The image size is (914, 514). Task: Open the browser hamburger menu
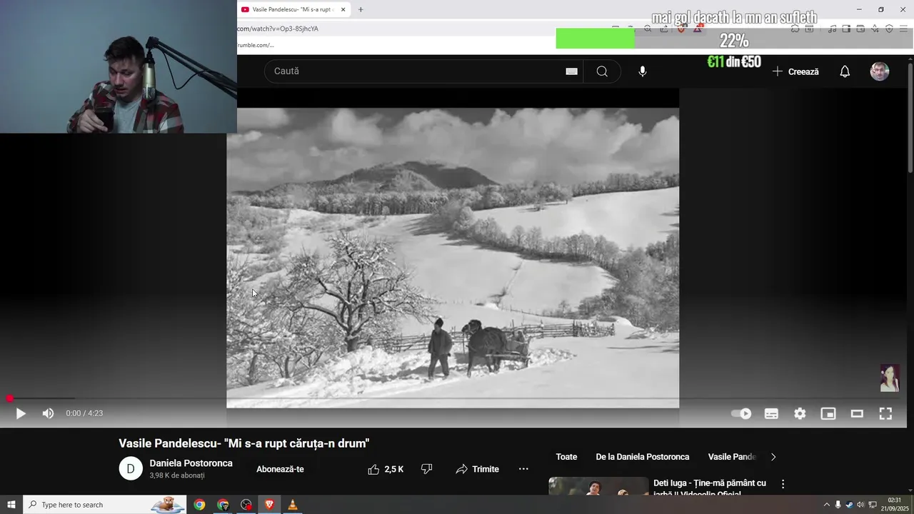coord(904,29)
